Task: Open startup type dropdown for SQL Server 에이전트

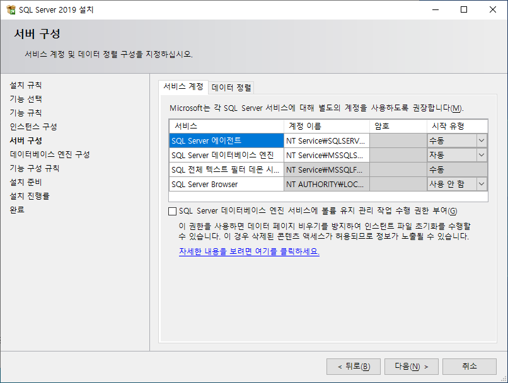Action: click(x=482, y=140)
